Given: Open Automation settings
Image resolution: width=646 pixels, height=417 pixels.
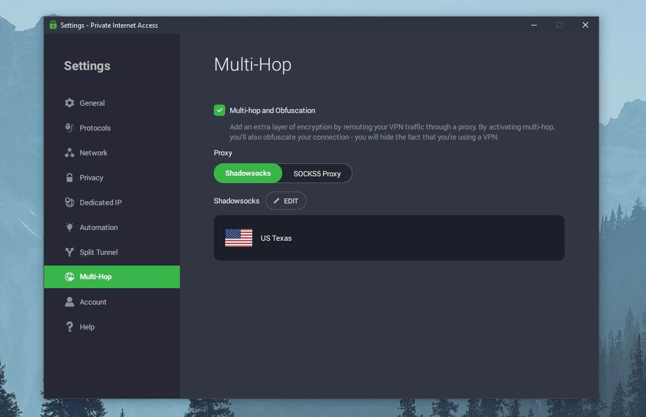Looking at the screenshot, I should point(112,227).
